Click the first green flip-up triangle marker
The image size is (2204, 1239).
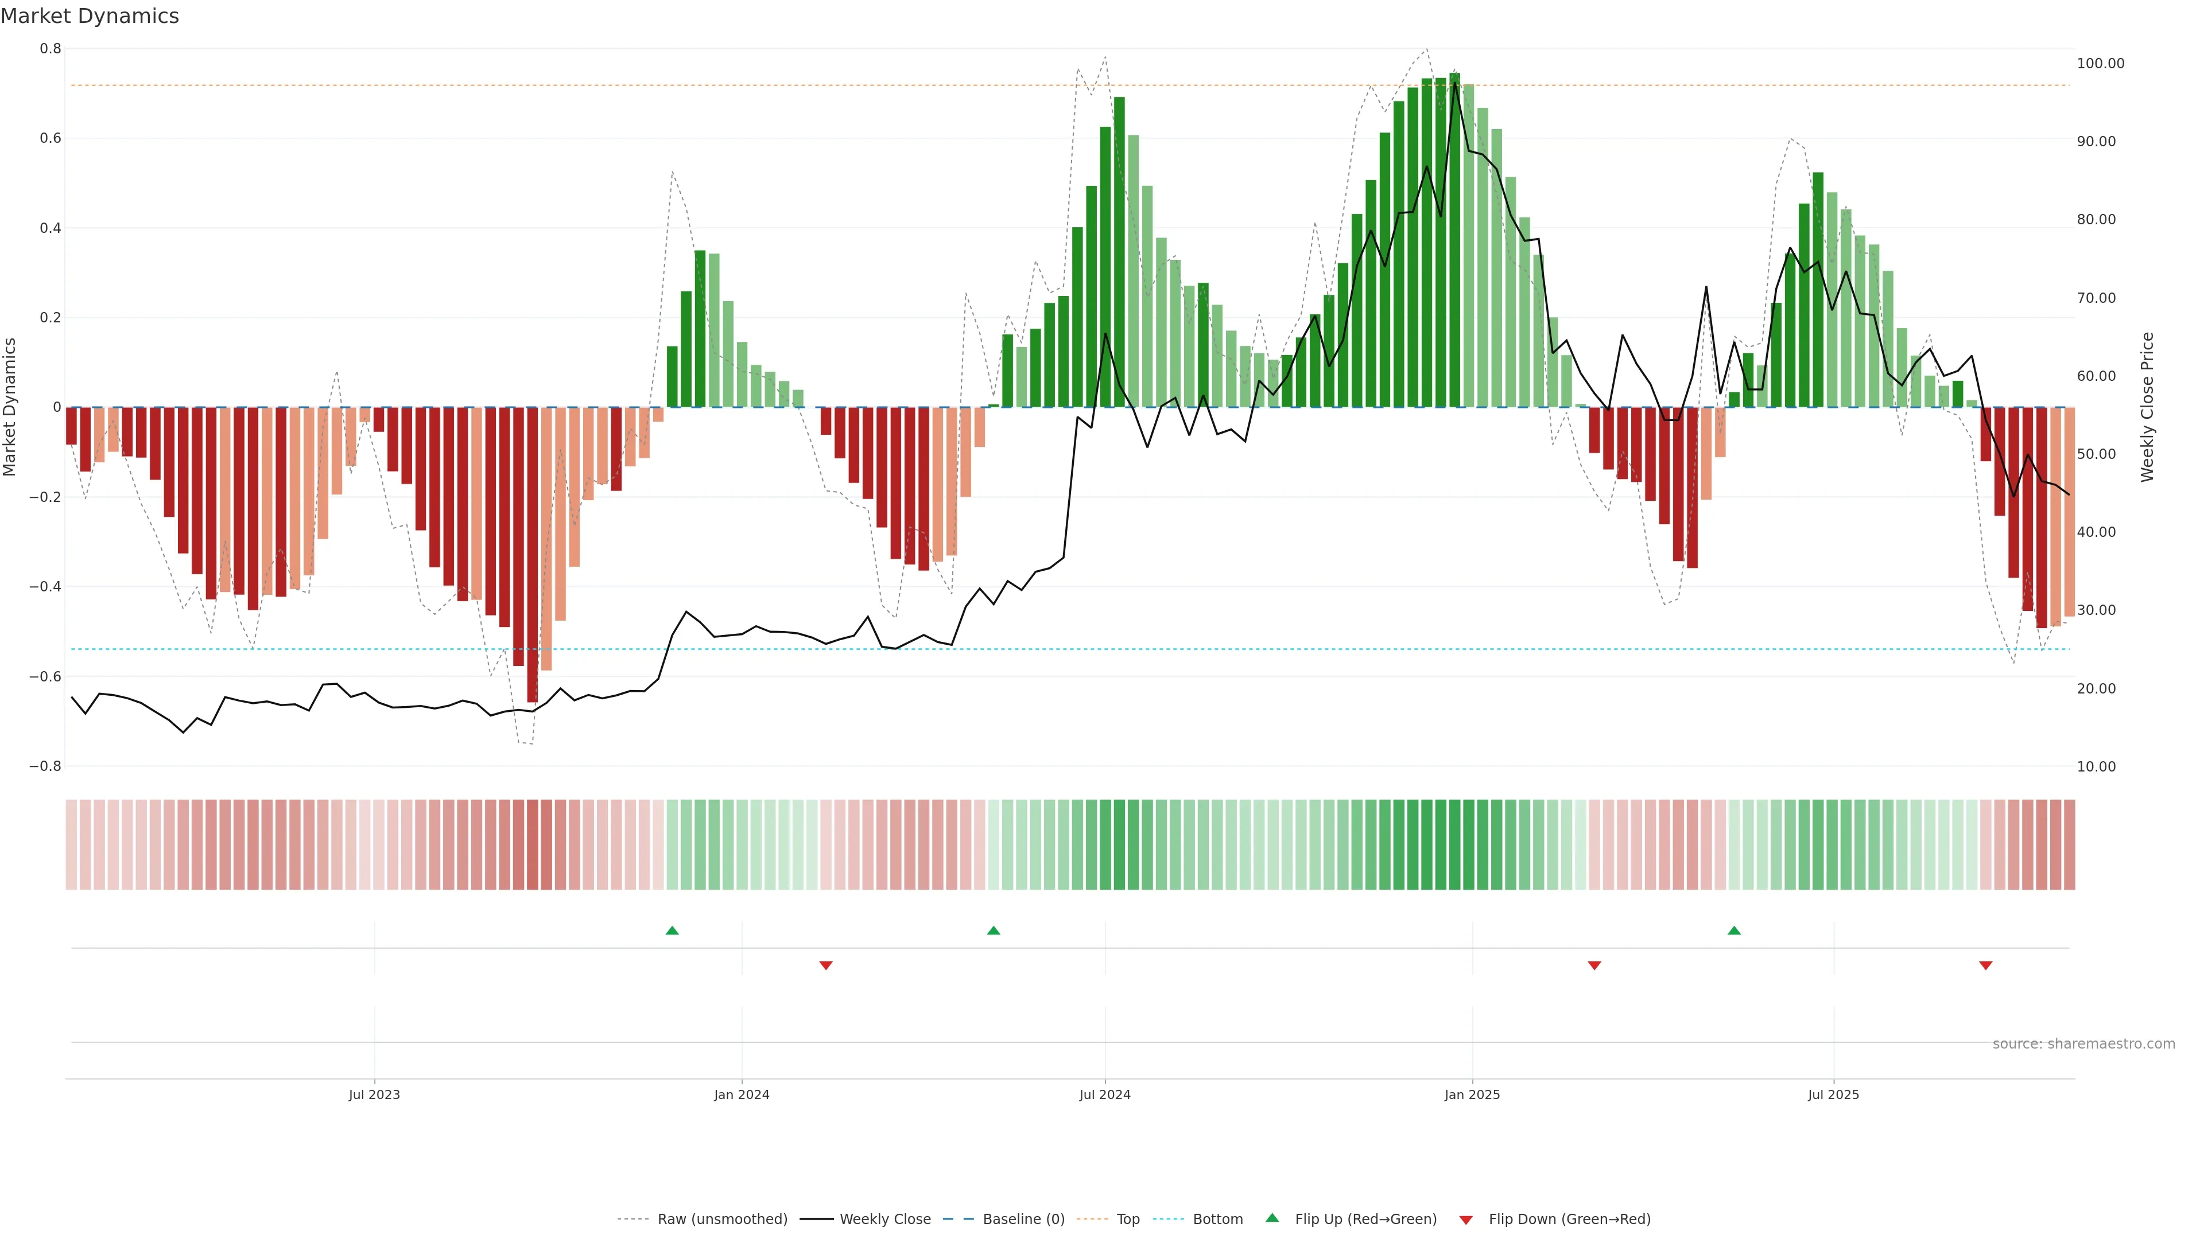click(672, 930)
